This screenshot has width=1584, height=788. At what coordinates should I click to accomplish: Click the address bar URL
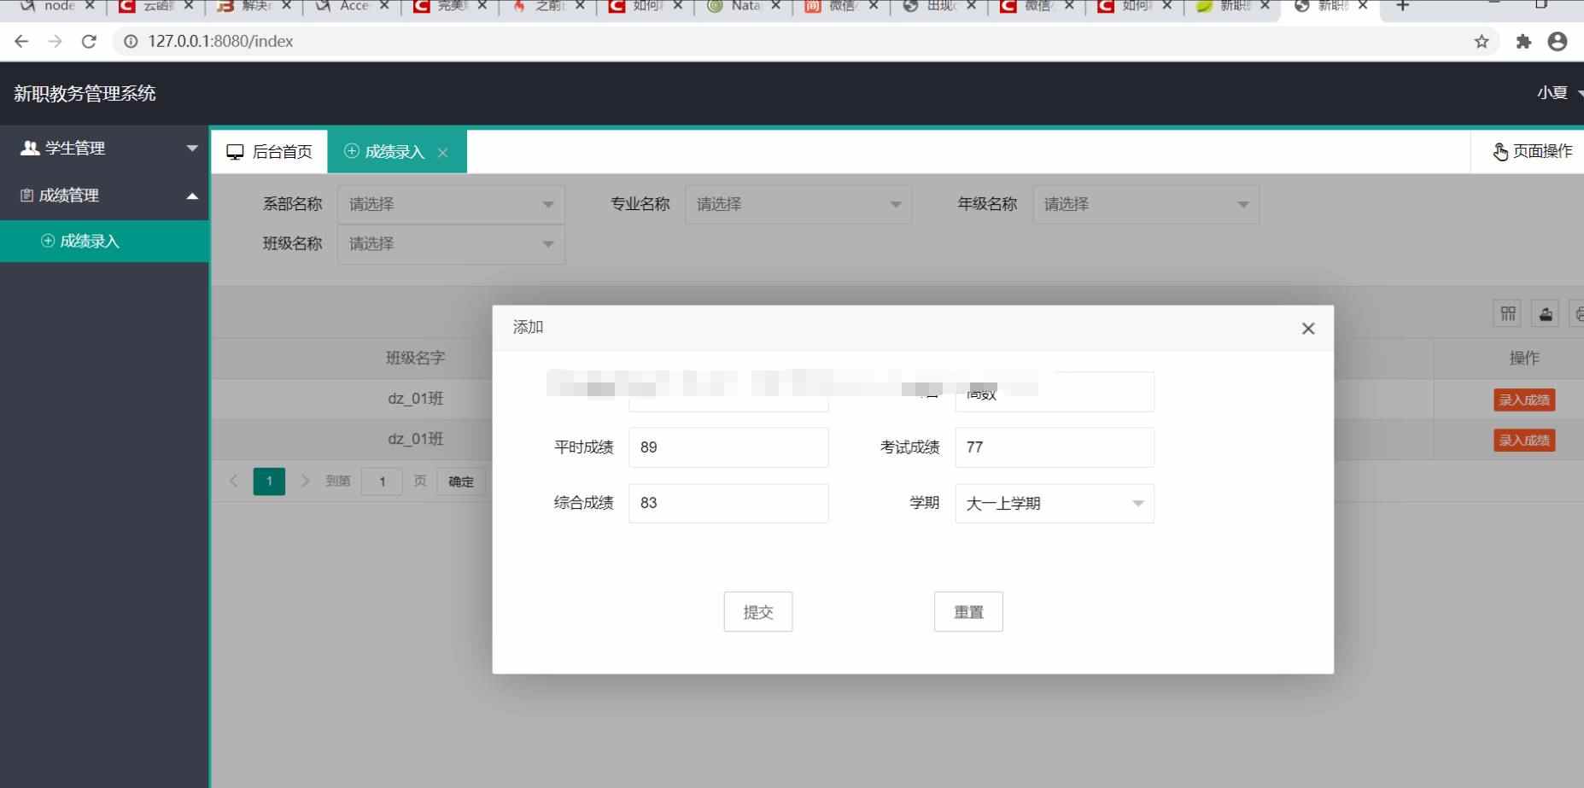[220, 41]
